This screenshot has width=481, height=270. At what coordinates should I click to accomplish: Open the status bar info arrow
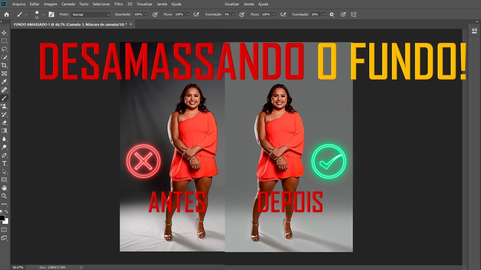tap(81, 267)
